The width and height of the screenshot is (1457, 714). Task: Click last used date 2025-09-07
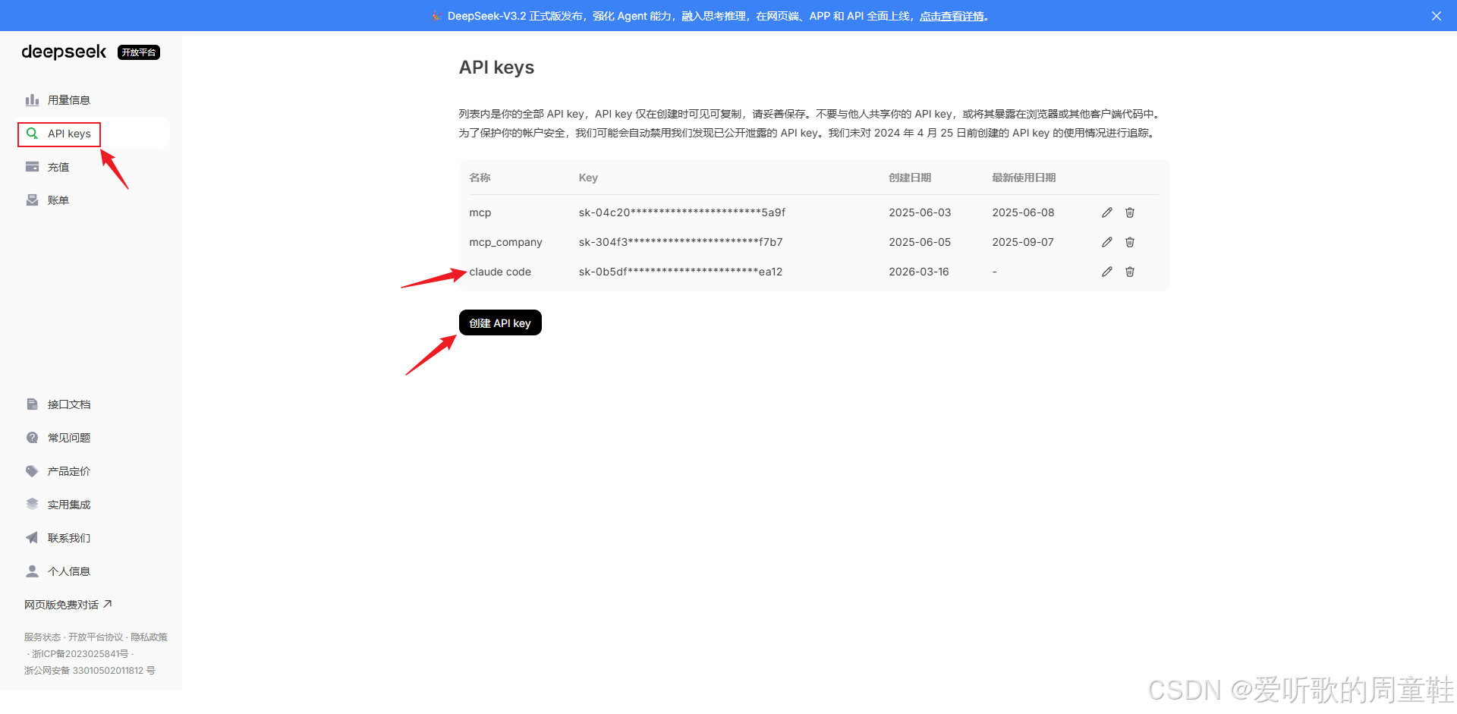[1023, 242]
